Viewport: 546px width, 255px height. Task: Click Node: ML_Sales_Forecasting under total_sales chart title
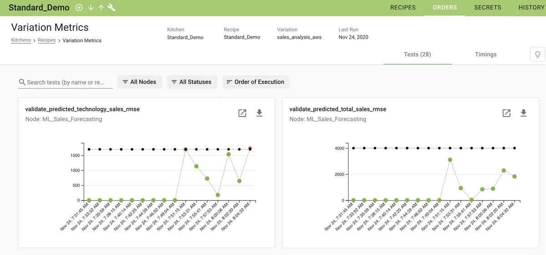(328, 119)
